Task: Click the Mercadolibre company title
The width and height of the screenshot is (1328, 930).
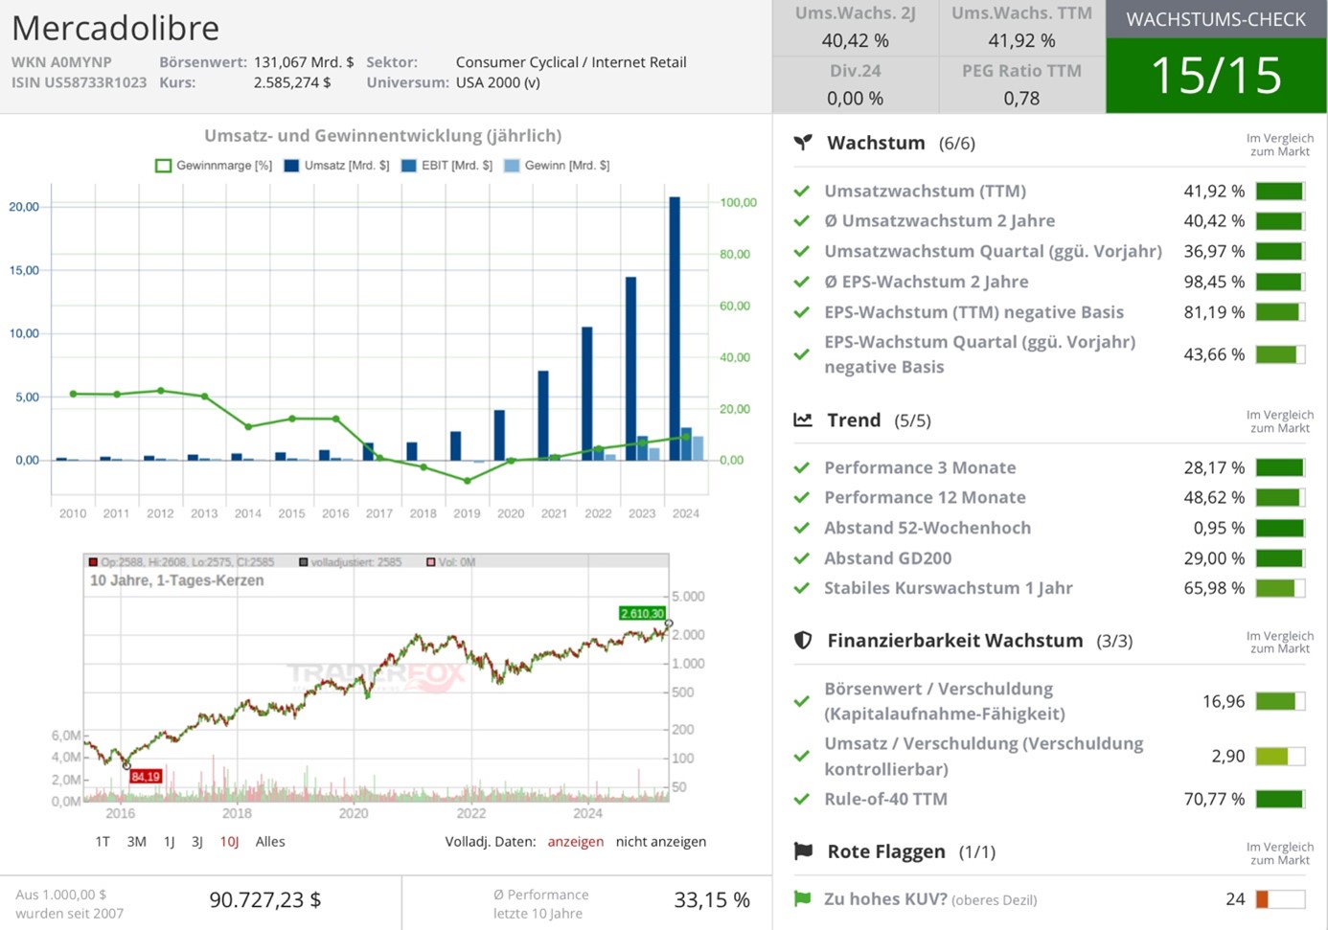Action: 116,28
